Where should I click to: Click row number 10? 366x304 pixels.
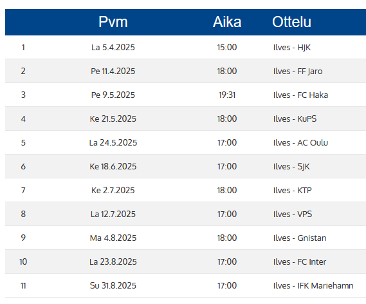pos(23,262)
